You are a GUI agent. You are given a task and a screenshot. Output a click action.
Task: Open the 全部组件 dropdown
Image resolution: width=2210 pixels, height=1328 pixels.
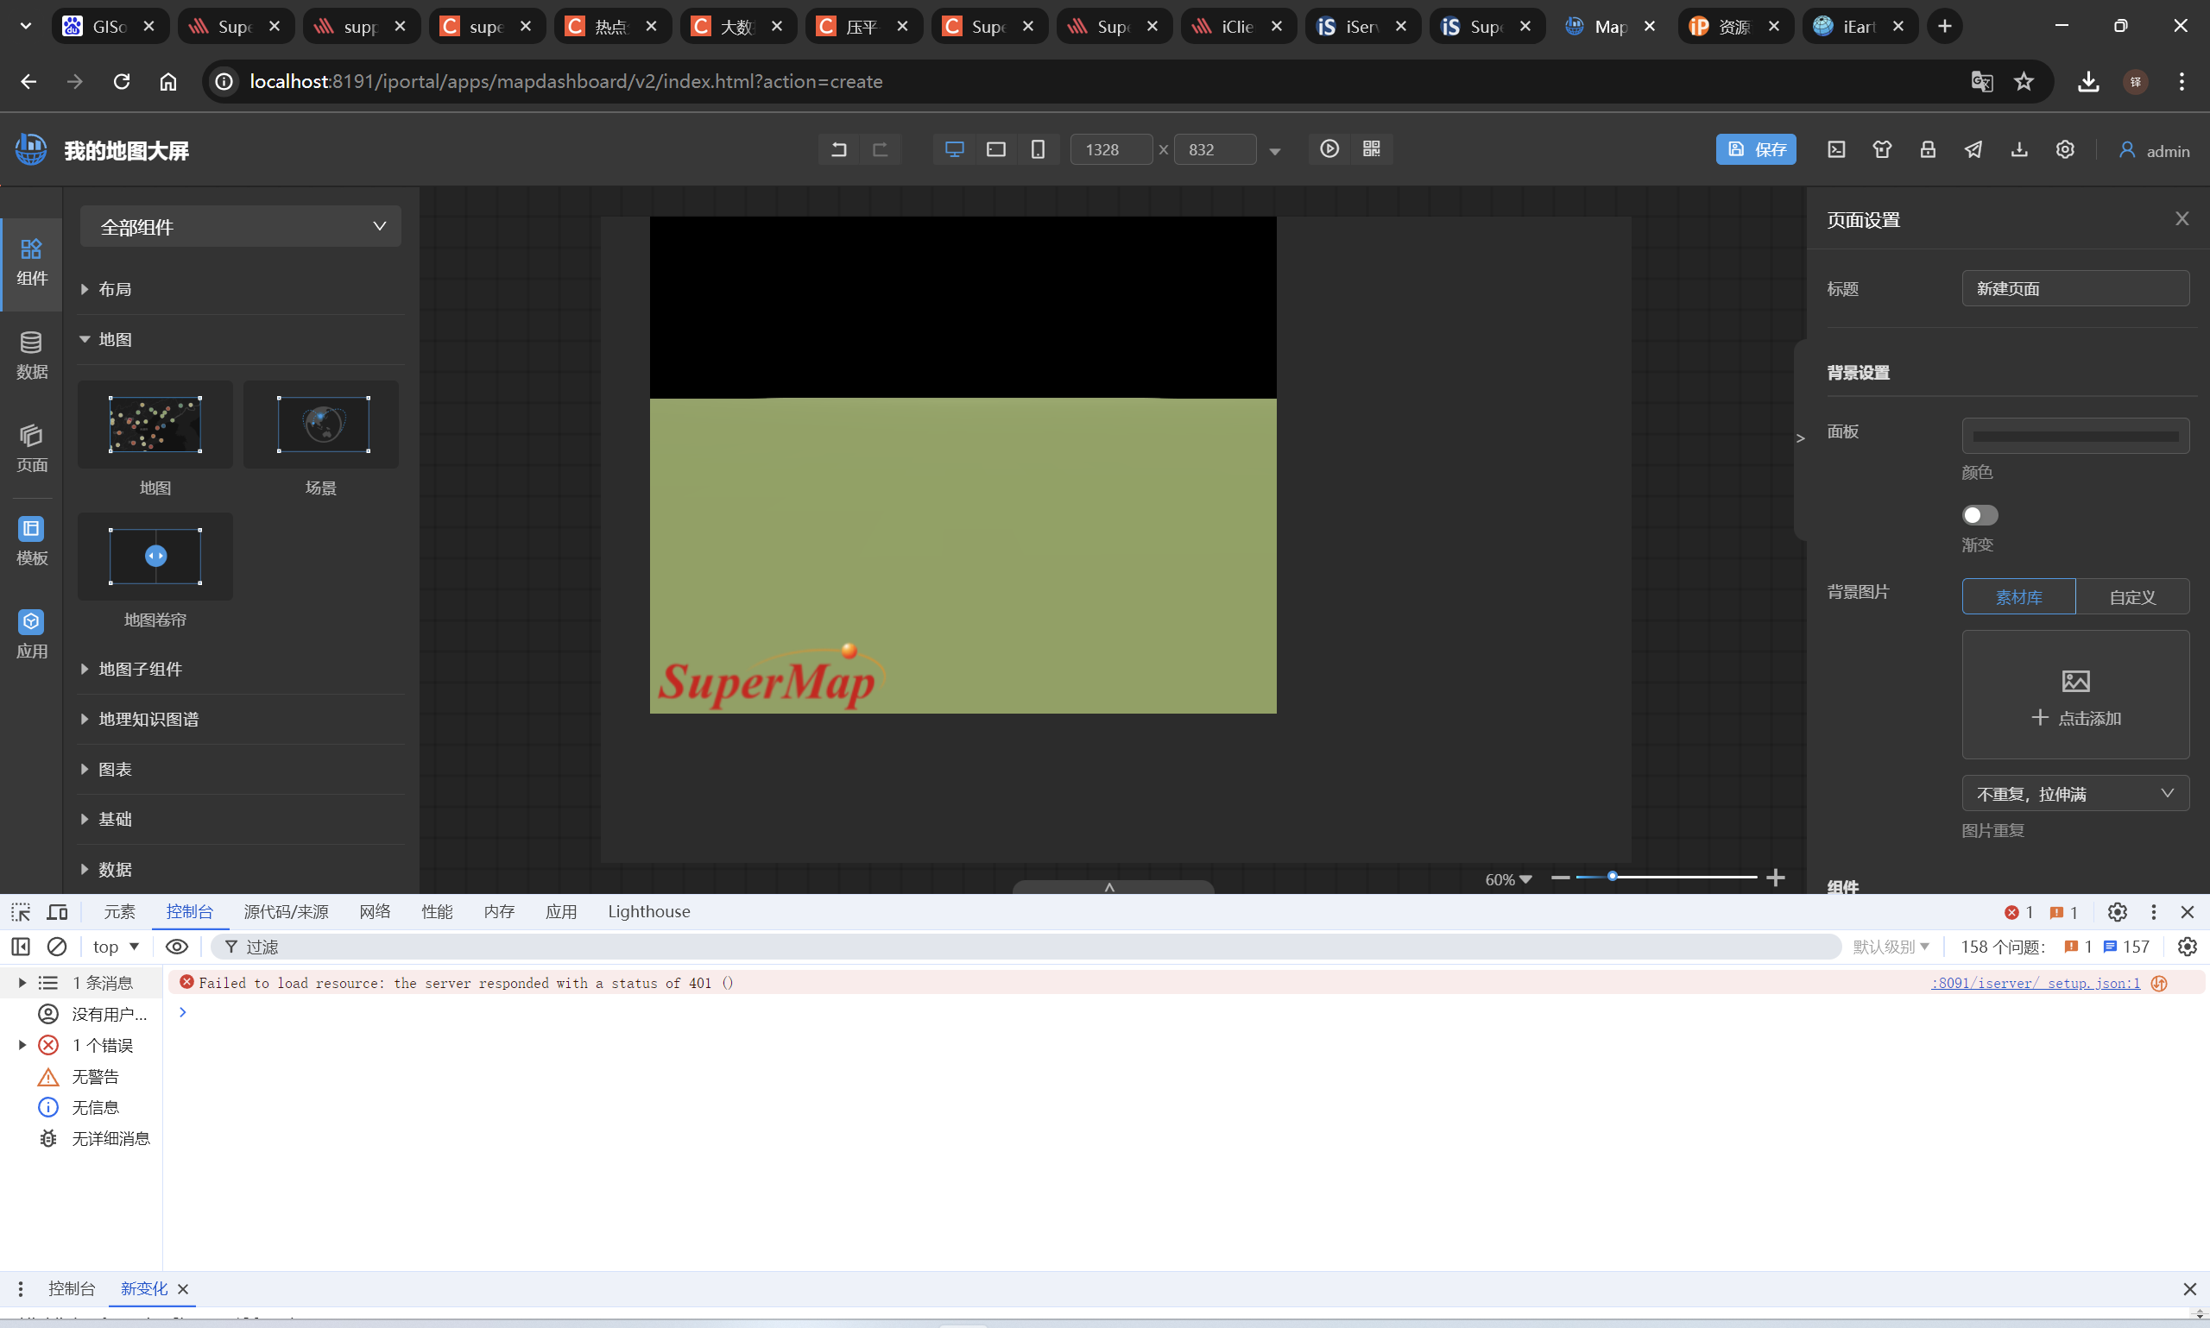[x=240, y=226]
